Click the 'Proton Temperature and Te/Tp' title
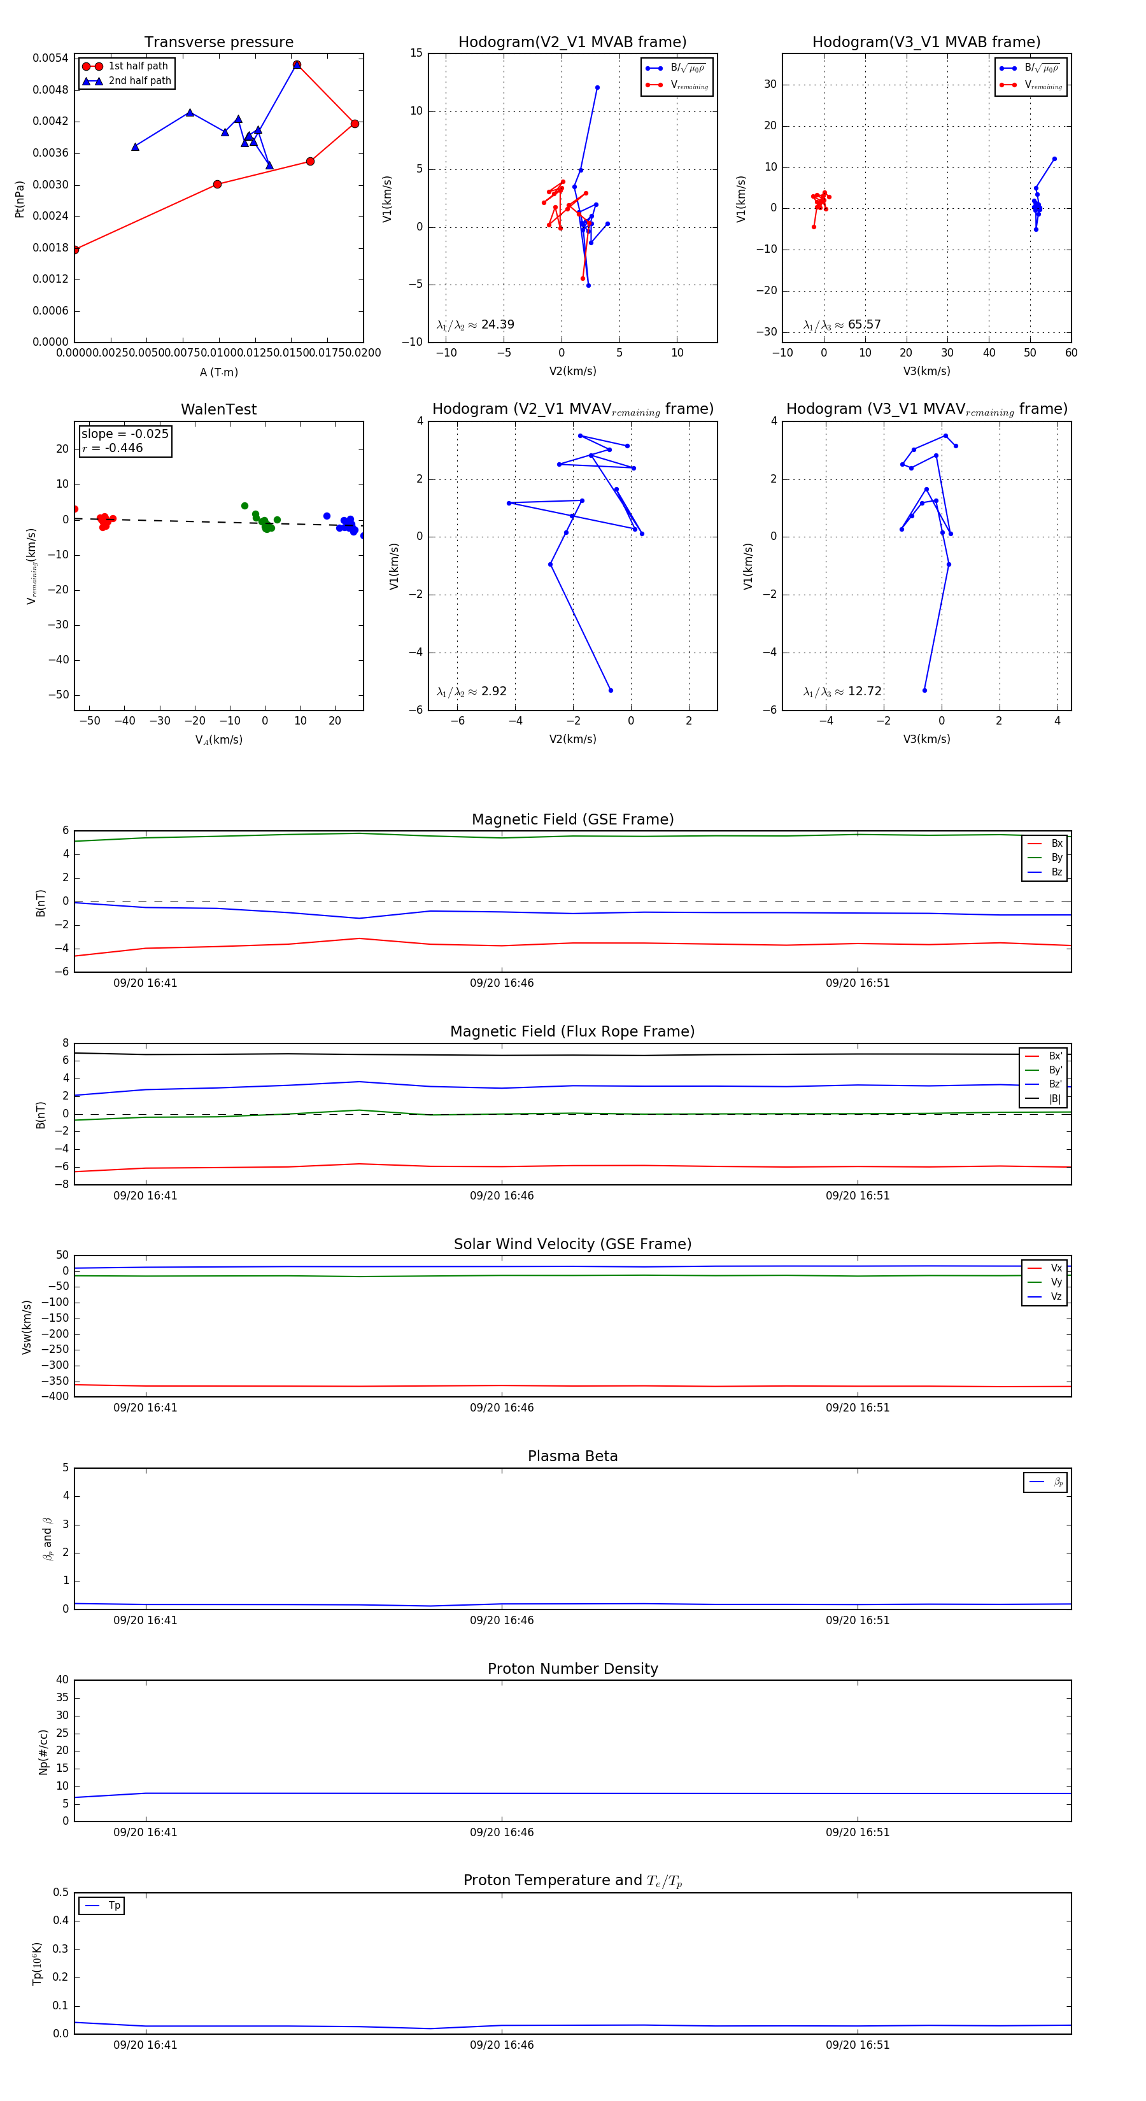Image resolution: width=1146 pixels, height=2101 pixels. click(x=572, y=1881)
